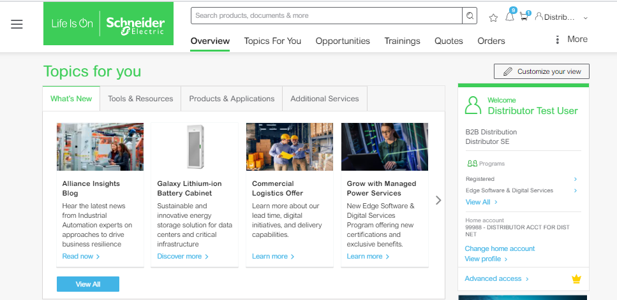The height and width of the screenshot is (300, 617).
Task: Open Read now link for Alliance Insights
Action: 81,257
